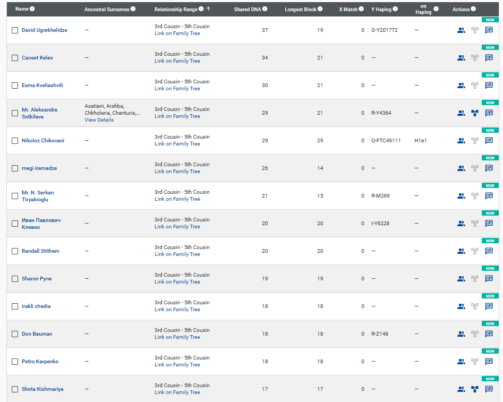This screenshot has width=503, height=402.
Task: Open Esma Kveliashvili's profile link
Action: [x=42, y=85]
